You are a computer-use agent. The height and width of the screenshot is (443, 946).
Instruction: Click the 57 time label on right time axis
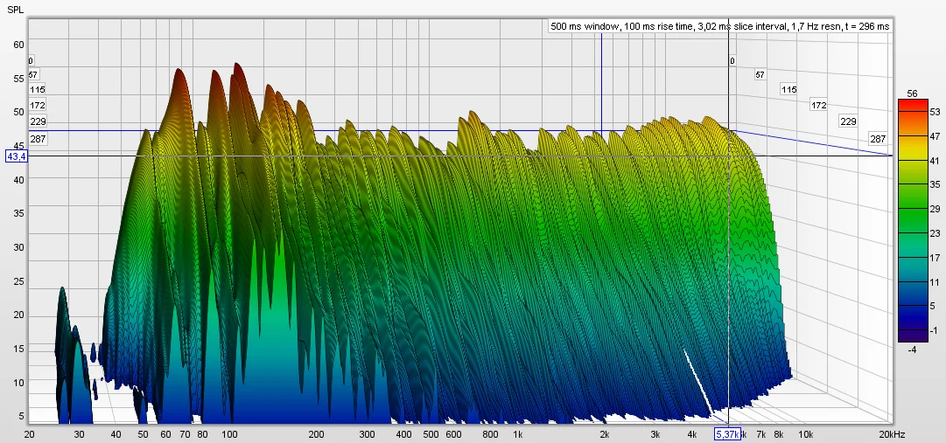pos(760,75)
